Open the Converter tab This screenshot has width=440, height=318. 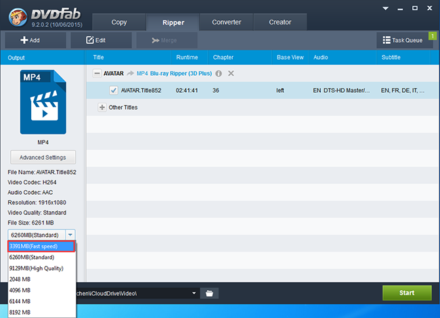227,22
